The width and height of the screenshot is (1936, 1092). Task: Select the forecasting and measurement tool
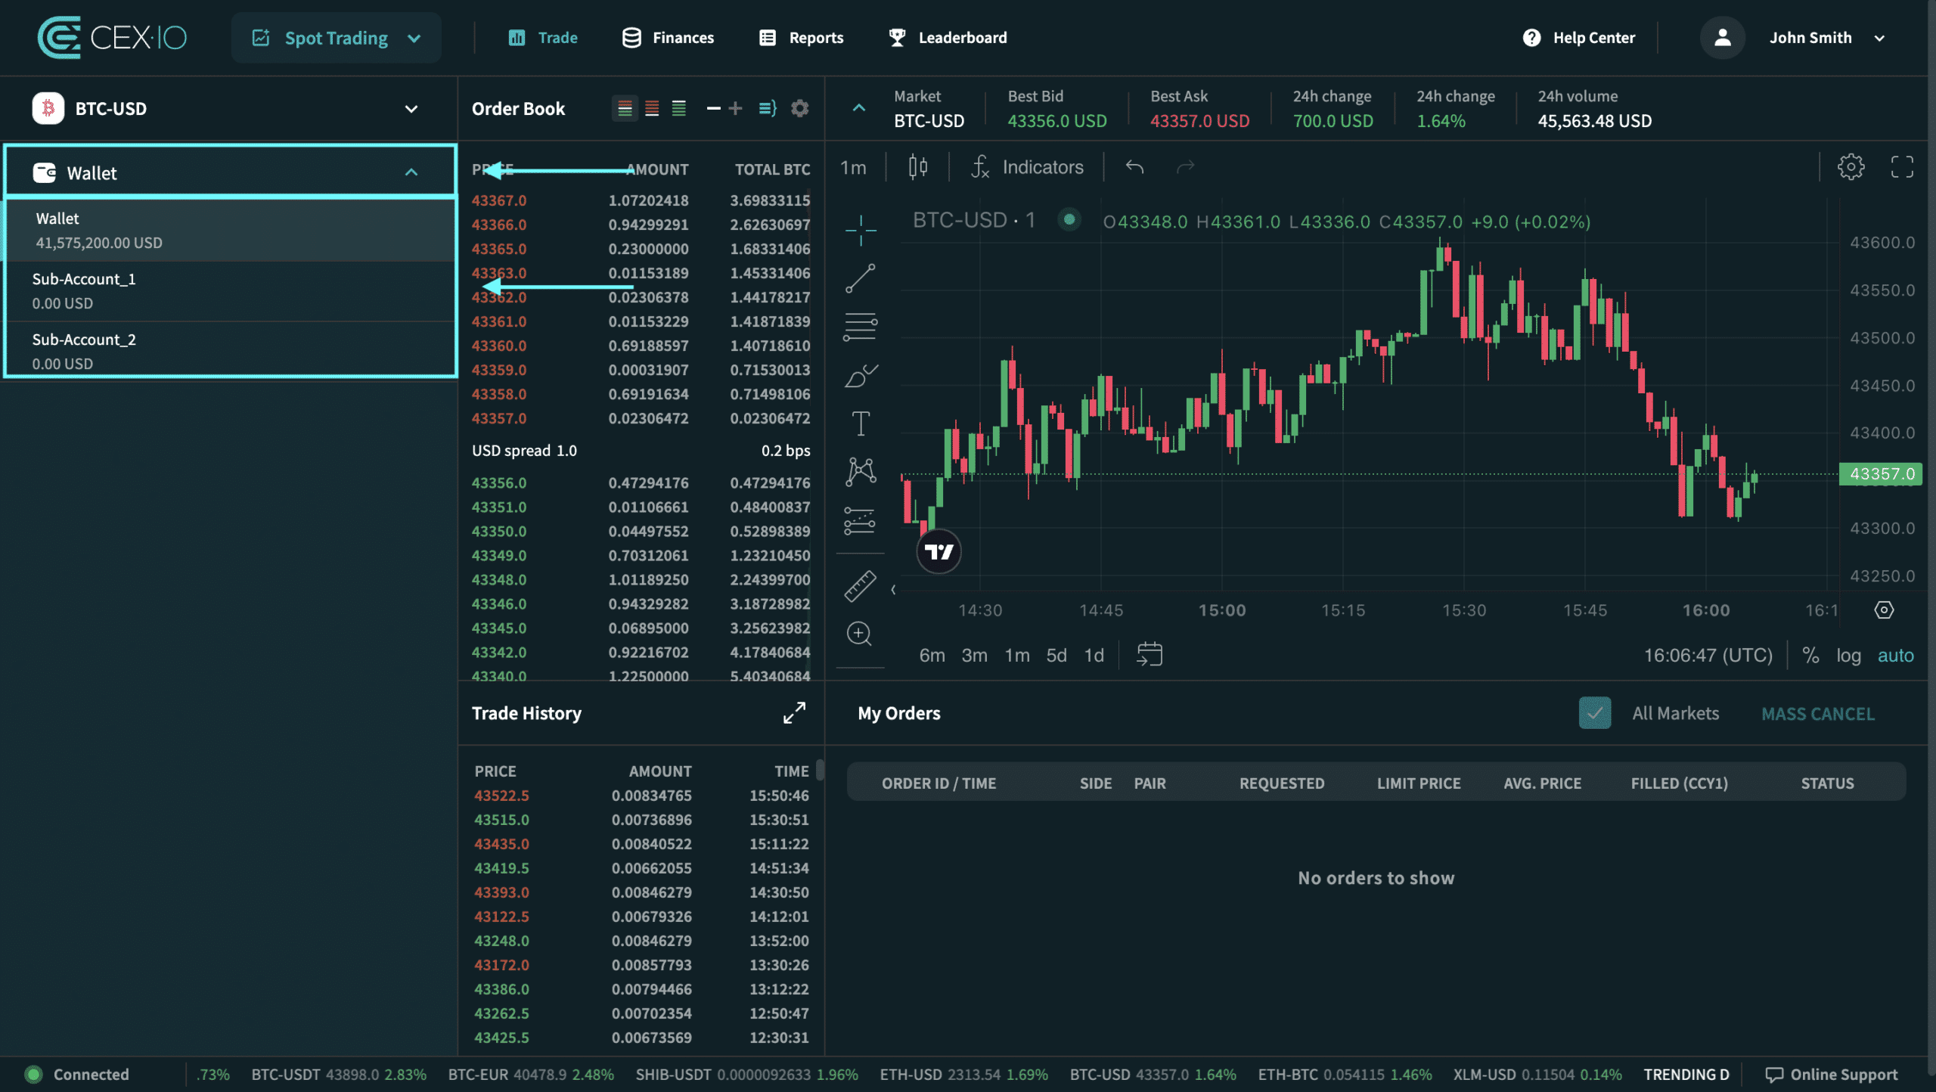click(861, 520)
